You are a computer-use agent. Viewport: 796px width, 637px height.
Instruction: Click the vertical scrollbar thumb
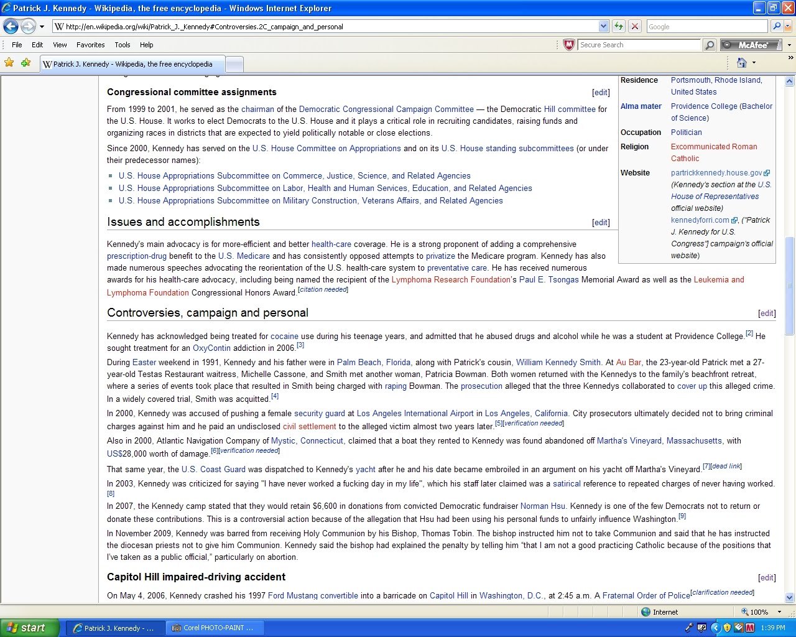click(x=790, y=286)
